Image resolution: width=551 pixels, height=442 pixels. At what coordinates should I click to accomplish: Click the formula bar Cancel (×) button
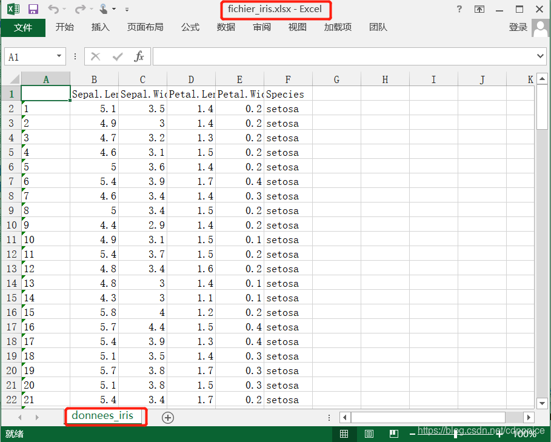click(x=95, y=56)
